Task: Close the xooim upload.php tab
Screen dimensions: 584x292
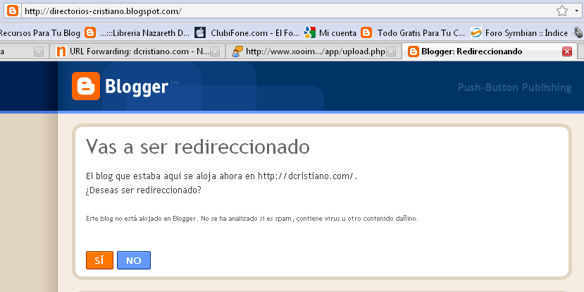Action: click(391, 51)
